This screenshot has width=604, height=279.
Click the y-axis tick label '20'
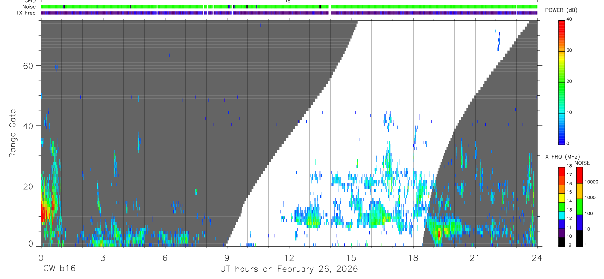click(x=28, y=186)
